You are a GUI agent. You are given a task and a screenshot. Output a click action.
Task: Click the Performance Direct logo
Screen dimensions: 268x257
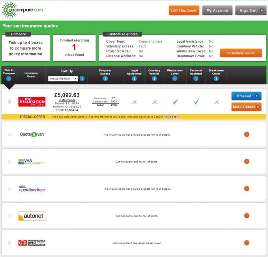32,243
